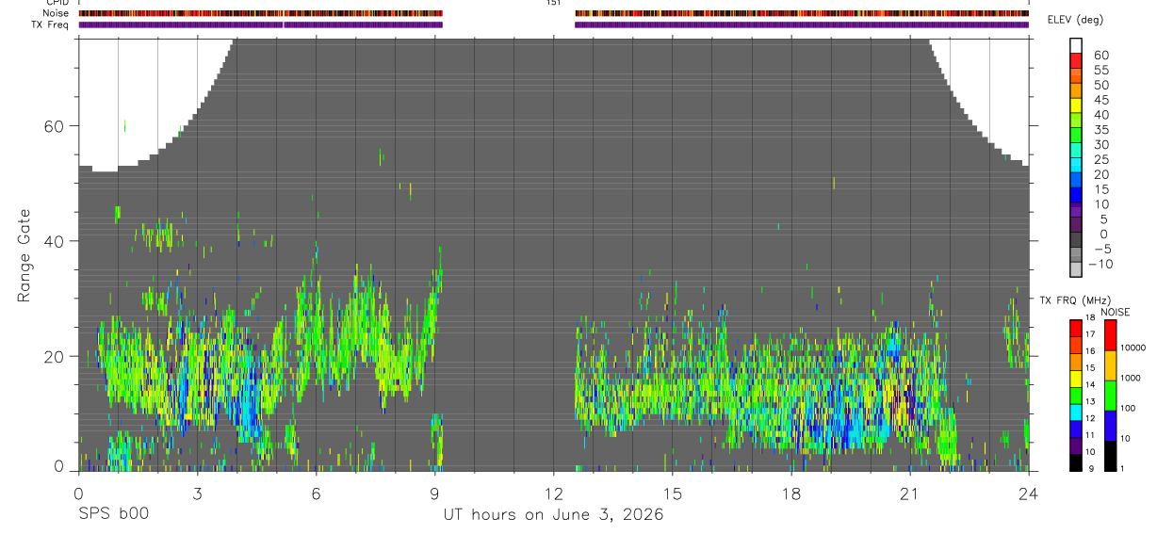Click the black TX FRQ swatch between 10 and 9
Screen dimensions: 1157x534
[1076, 462]
